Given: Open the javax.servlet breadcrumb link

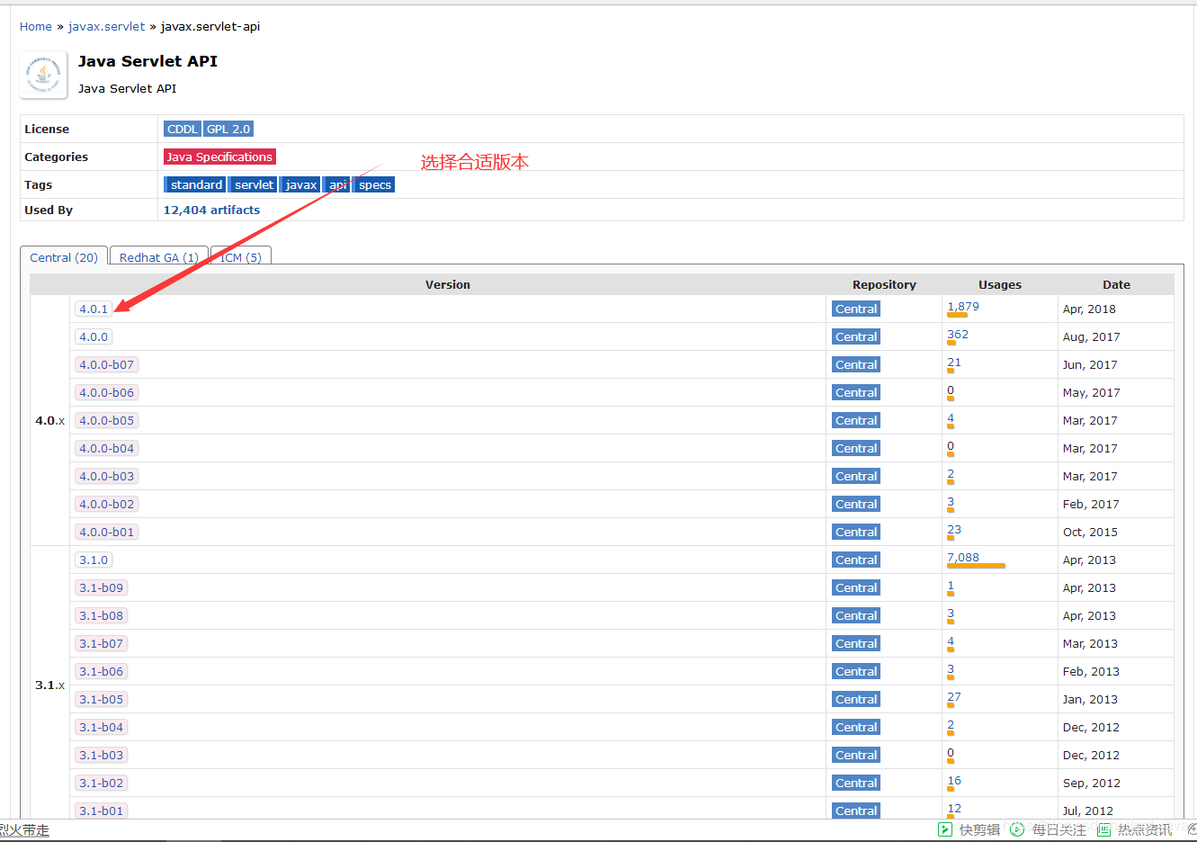Looking at the screenshot, I should click(x=106, y=26).
